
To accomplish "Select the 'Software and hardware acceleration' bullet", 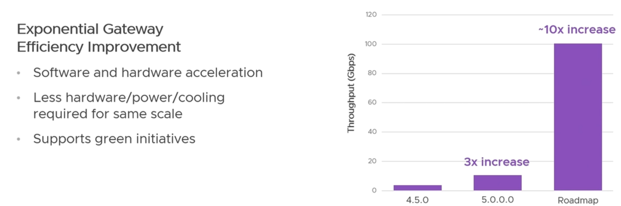I will [148, 73].
